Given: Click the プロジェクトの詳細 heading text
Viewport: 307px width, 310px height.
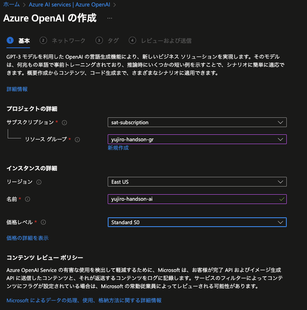Looking at the screenshot, I should 32,109.
